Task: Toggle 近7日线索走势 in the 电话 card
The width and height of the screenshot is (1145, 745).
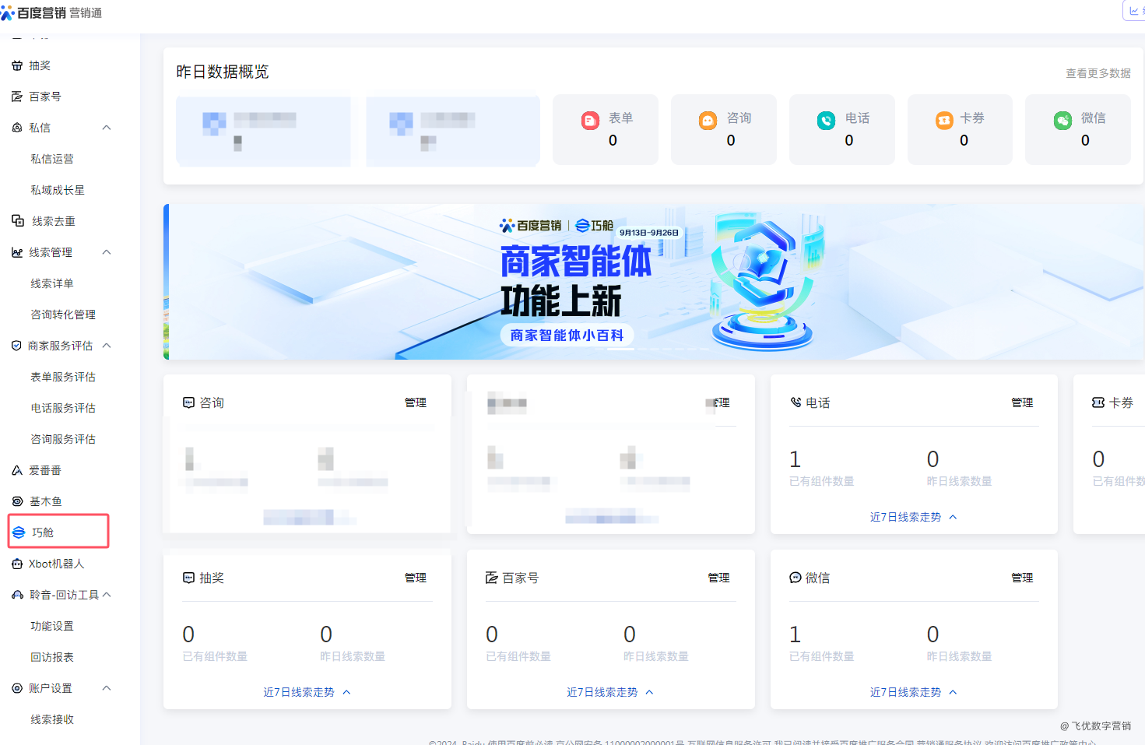Action: [913, 517]
